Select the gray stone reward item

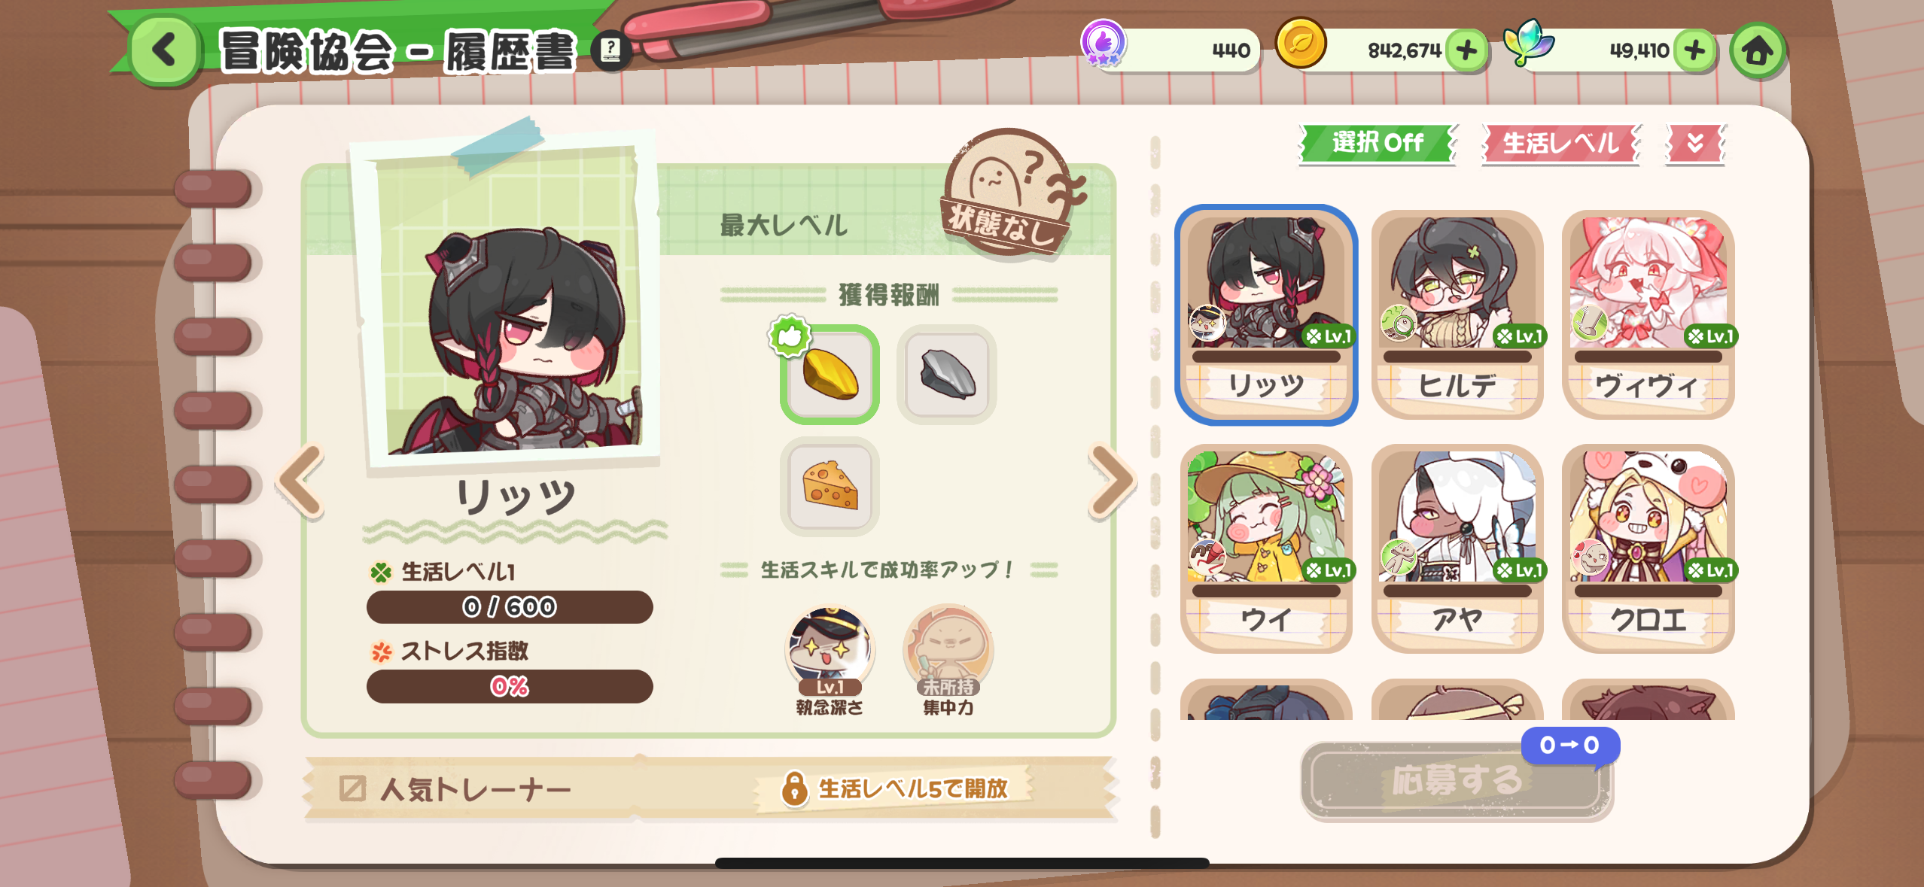tap(947, 374)
